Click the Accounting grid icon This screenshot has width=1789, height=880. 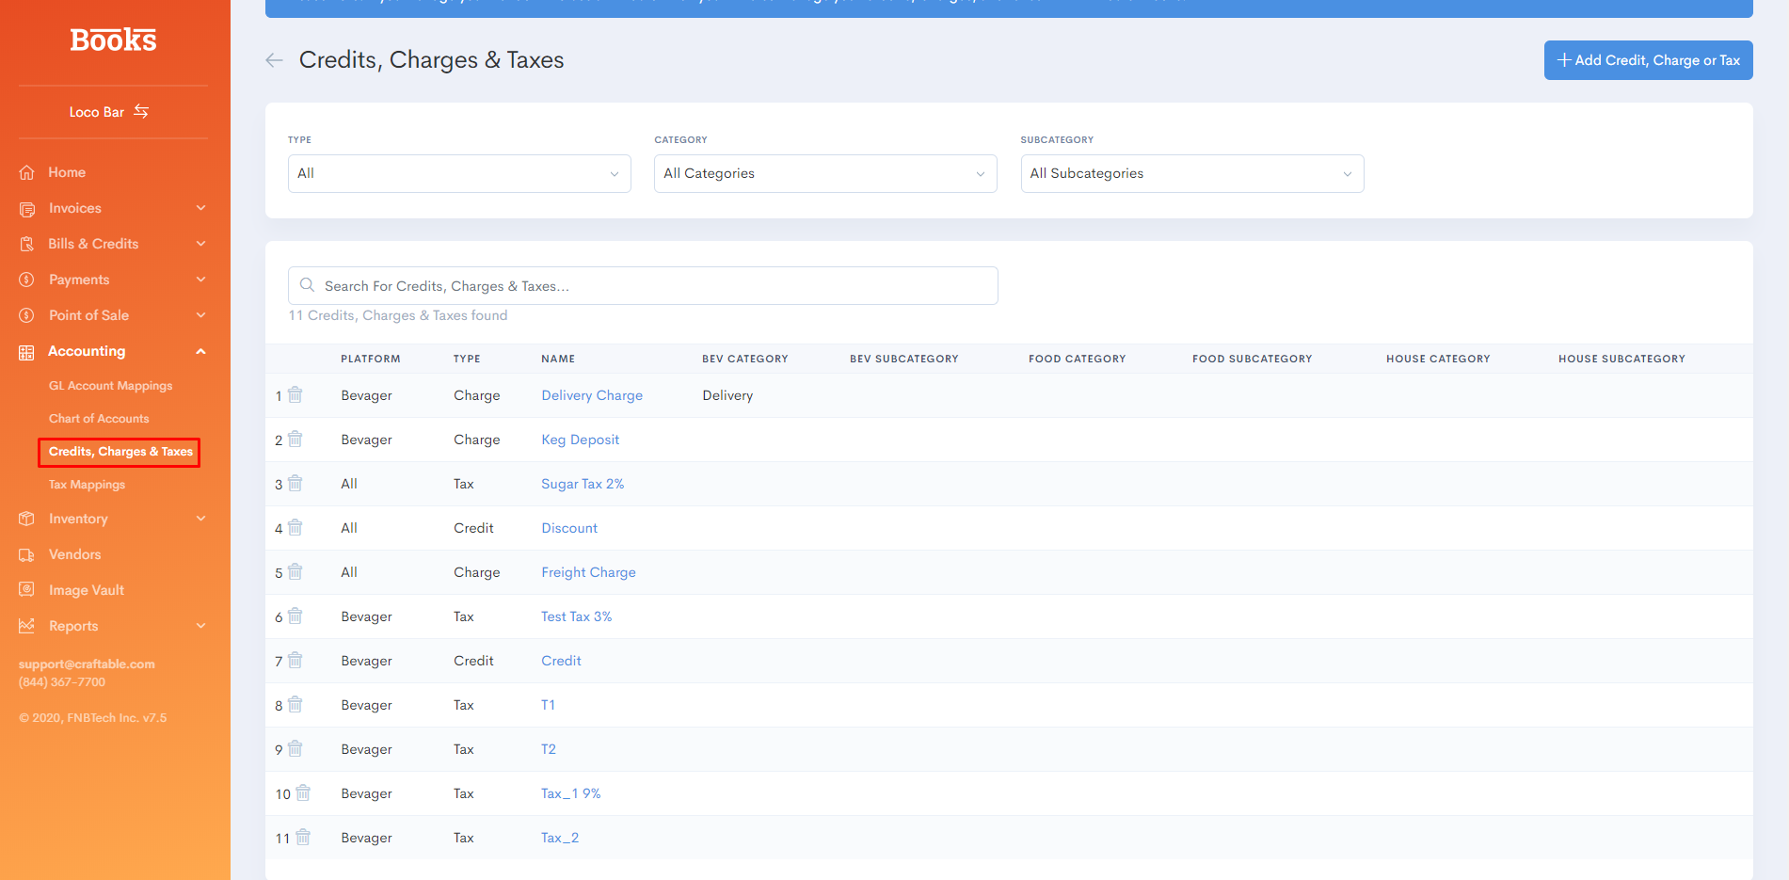[26, 352]
